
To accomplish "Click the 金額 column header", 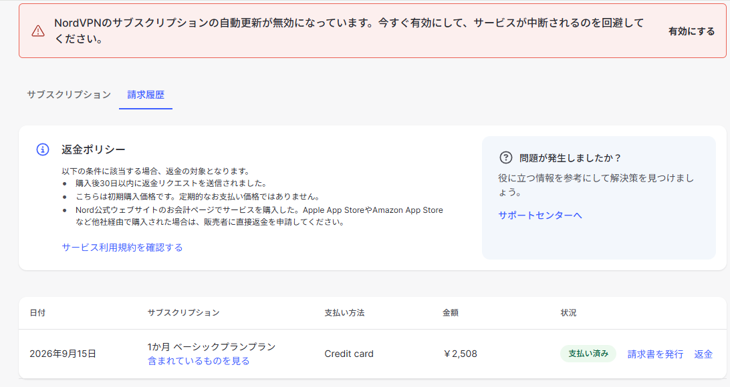I will click(450, 313).
